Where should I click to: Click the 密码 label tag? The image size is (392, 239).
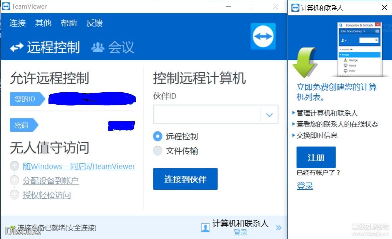click(24, 125)
